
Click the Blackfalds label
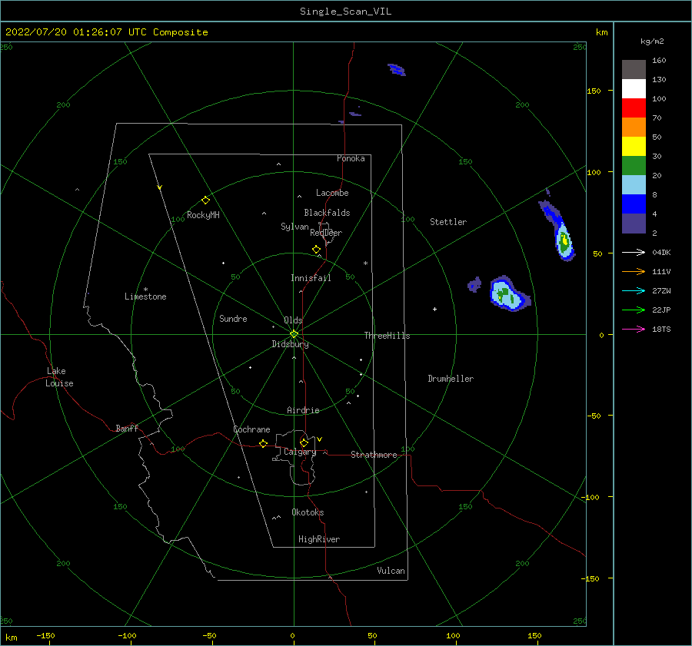point(327,213)
